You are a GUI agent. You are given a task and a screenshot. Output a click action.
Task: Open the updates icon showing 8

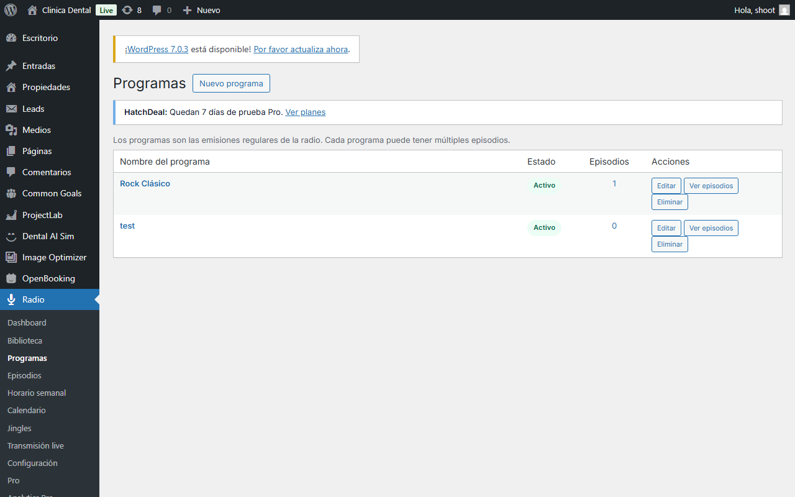127,10
